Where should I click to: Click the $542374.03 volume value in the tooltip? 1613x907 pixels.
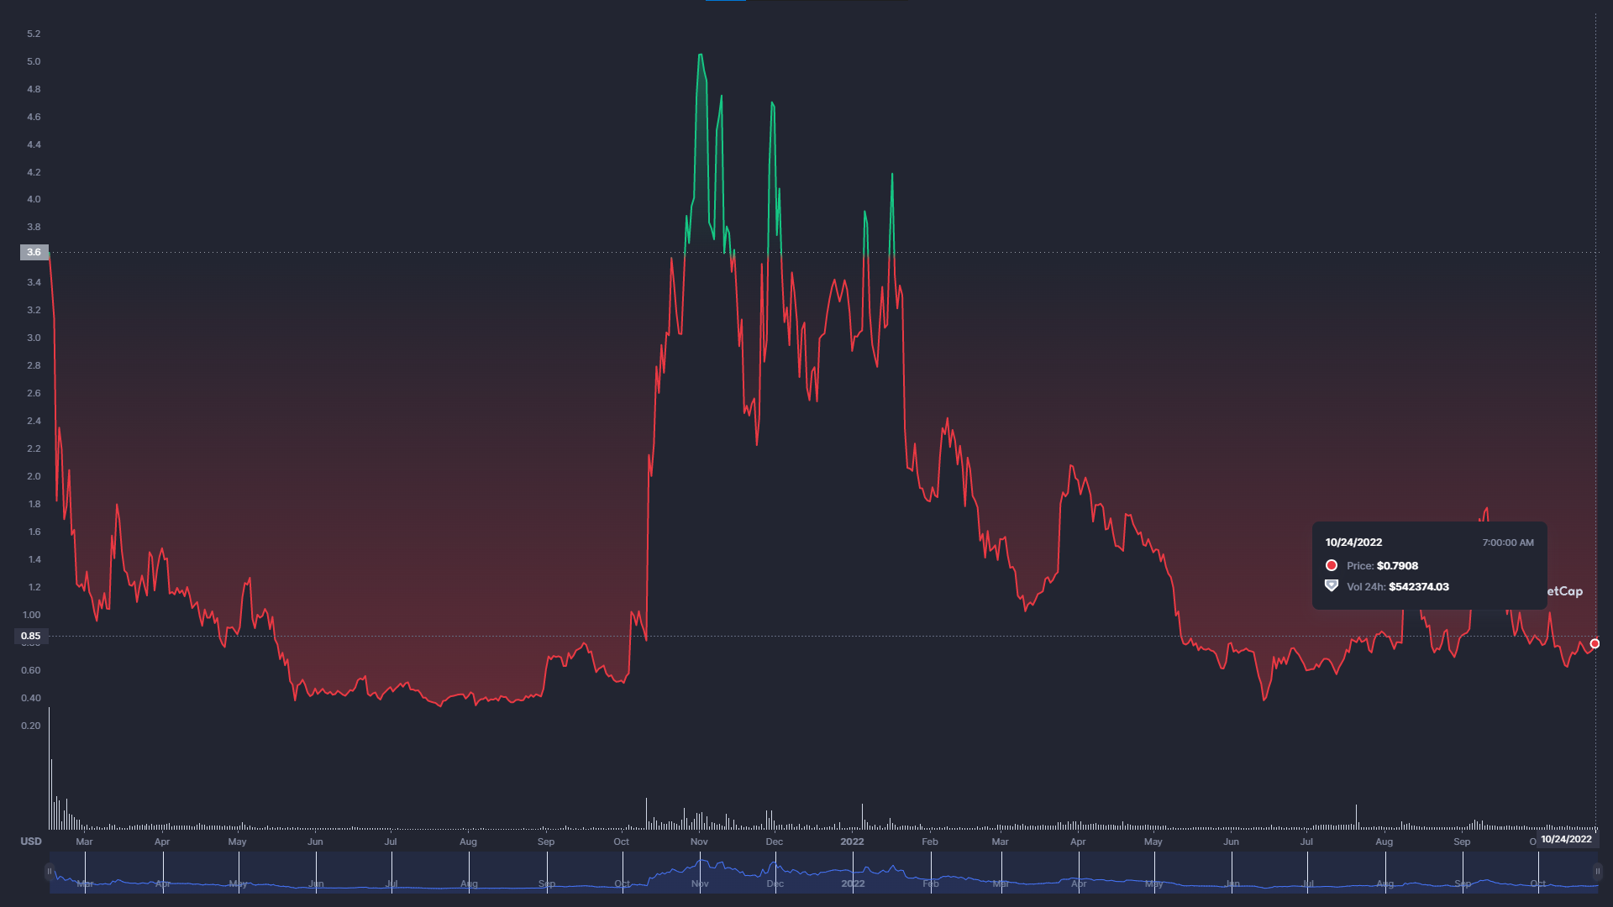click(1418, 587)
